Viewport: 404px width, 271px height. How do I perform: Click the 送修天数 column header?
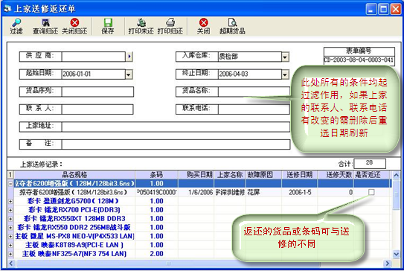336,174
